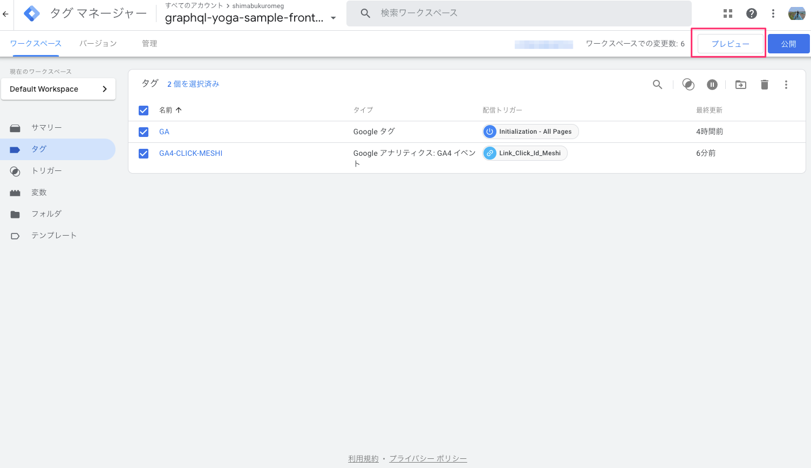Switch to the 管理 tab
811x468 pixels.
coord(149,43)
